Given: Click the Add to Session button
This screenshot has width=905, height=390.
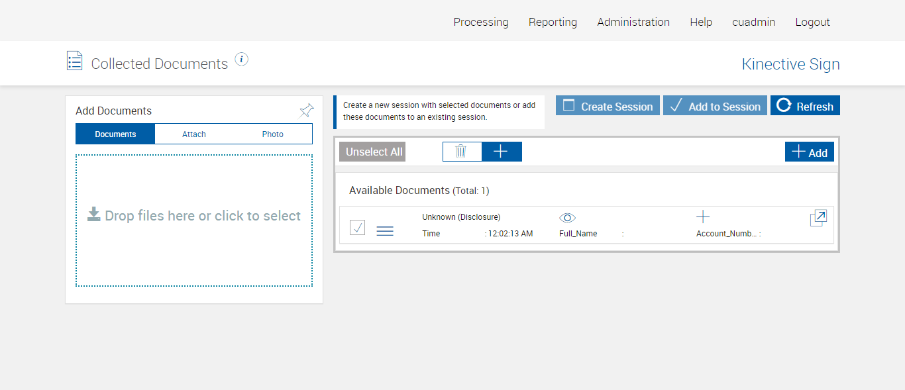Looking at the screenshot, I should coord(715,106).
